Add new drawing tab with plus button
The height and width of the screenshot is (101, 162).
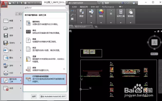[96, 27]
